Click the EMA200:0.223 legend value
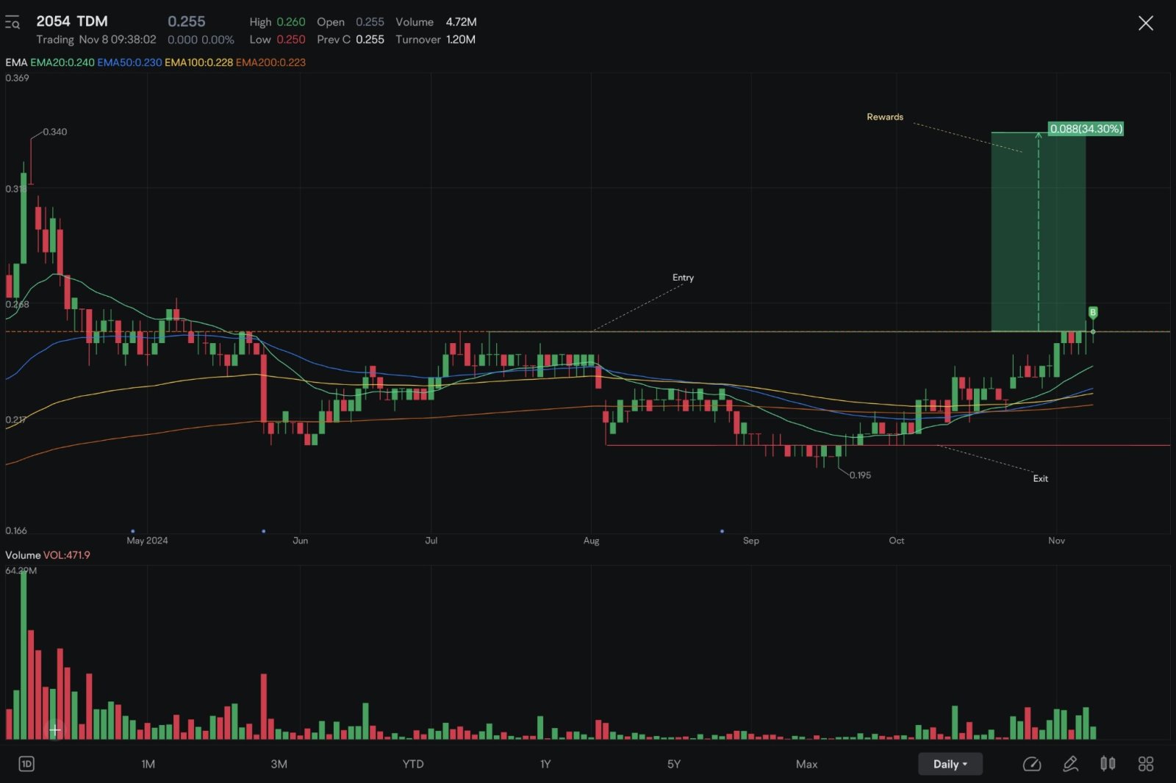The width and height of the screenshot is (1176, 783). [270, 62]
